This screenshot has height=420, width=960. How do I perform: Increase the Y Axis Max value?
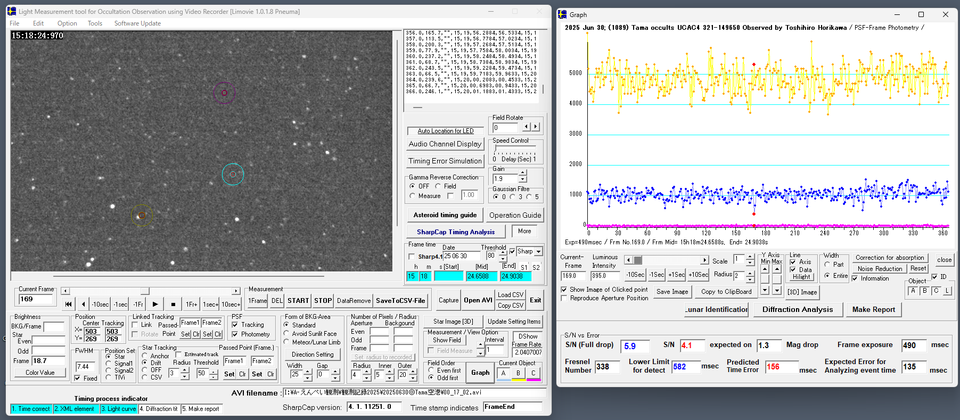coord(777,269)
